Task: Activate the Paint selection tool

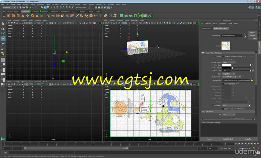Action: [x=3, y=33]
